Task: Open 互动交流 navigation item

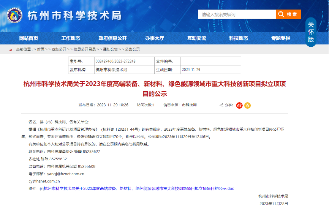Action: (x=196, y=38)
